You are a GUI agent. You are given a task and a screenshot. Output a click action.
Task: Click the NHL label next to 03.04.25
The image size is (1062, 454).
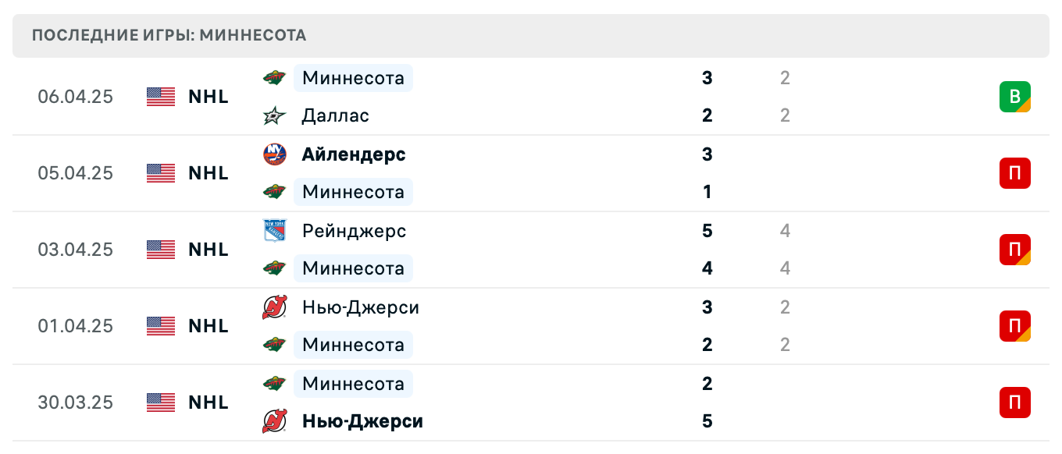coord(207,250)
